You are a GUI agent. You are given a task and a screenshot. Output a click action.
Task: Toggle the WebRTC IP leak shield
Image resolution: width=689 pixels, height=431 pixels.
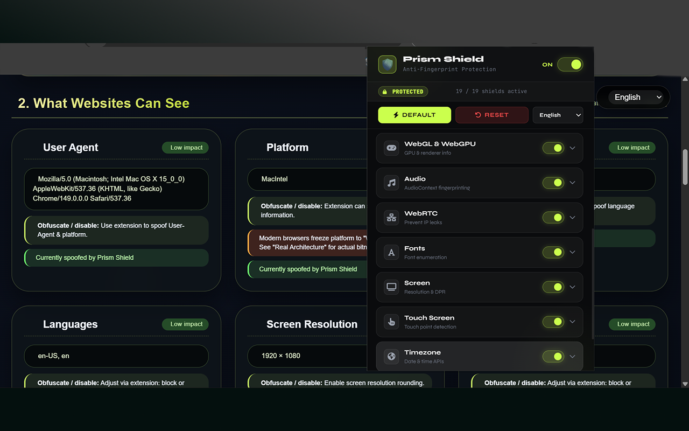coord(553,218)
